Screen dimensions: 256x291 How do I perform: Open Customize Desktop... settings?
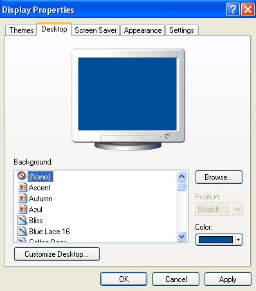(57, 254)
